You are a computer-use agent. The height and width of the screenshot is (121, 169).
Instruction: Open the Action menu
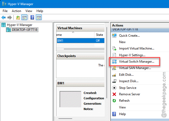point(16,11)
